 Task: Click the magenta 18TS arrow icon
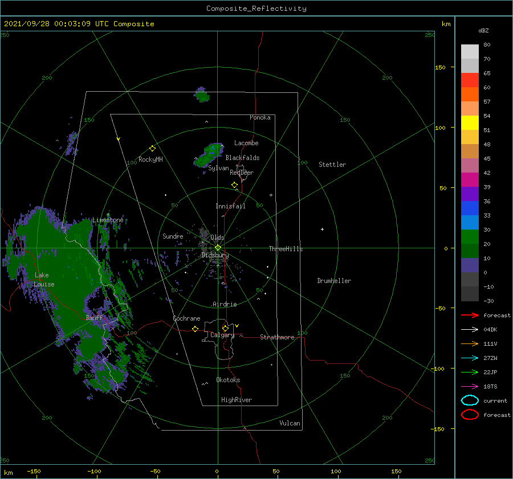click(470, 387)
